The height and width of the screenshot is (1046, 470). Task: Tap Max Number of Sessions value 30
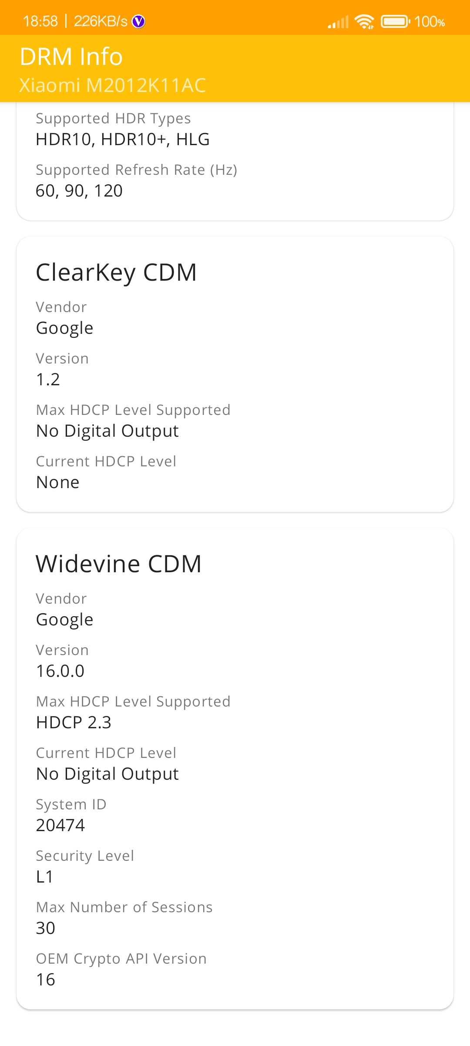46,928
